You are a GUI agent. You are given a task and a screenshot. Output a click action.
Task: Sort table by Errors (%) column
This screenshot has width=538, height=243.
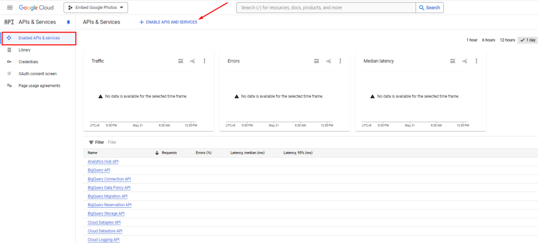[203, 153]
